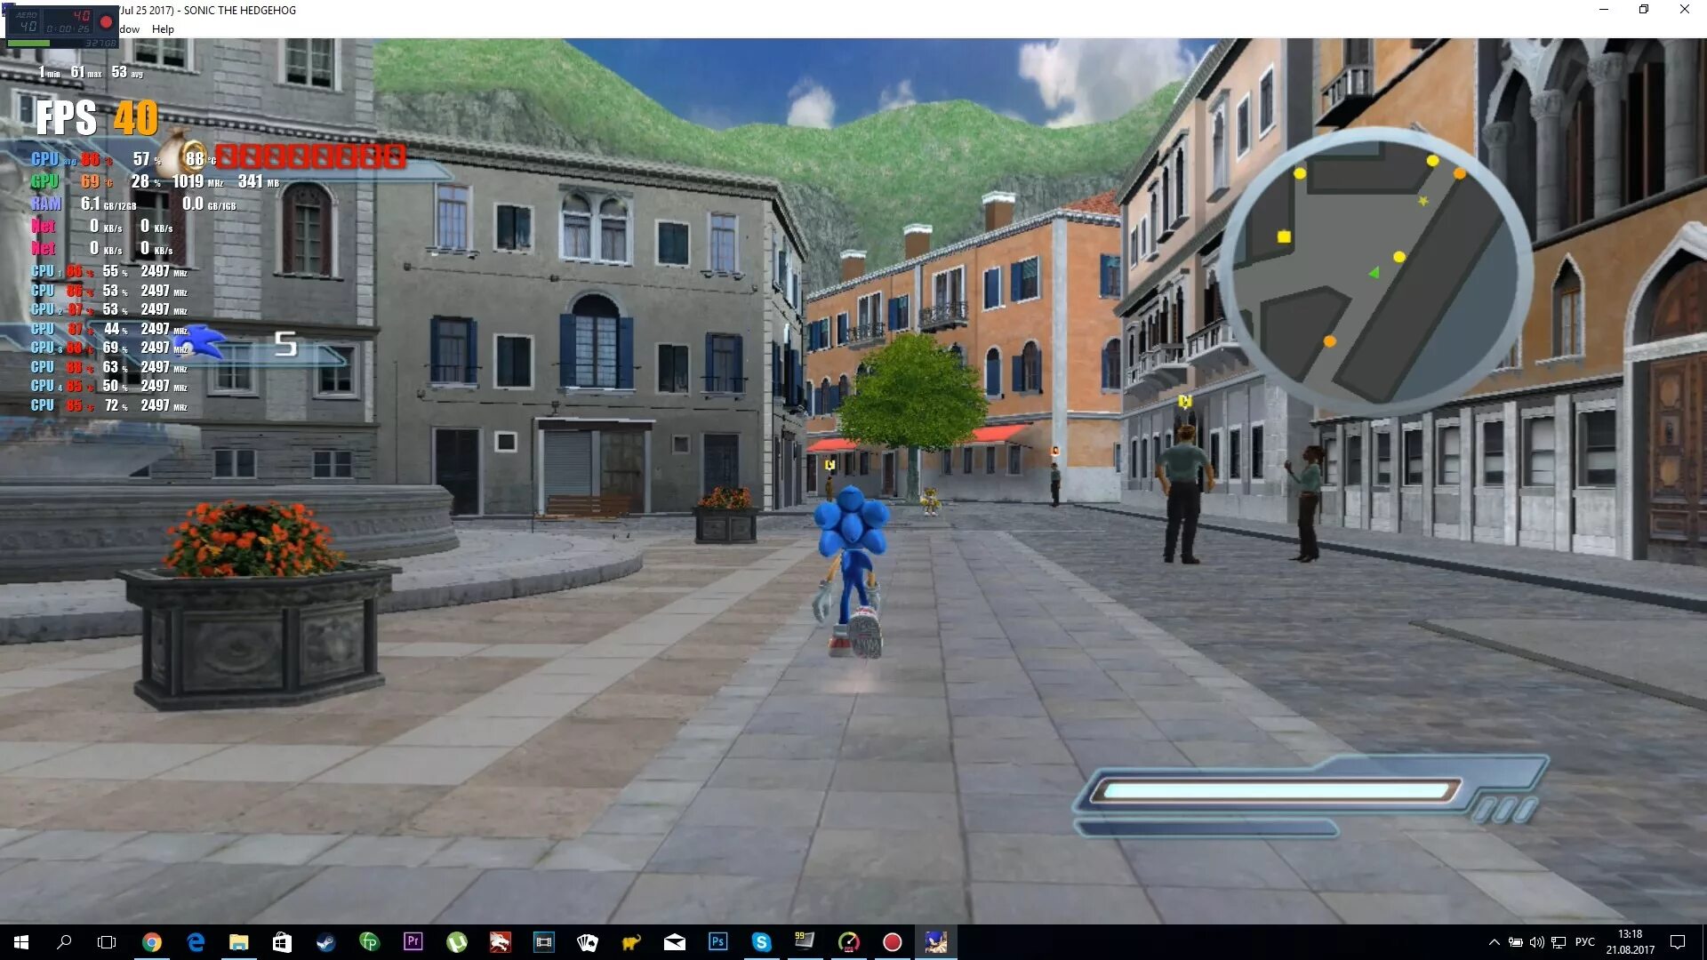Launch Steam from the taskbar

325,942
